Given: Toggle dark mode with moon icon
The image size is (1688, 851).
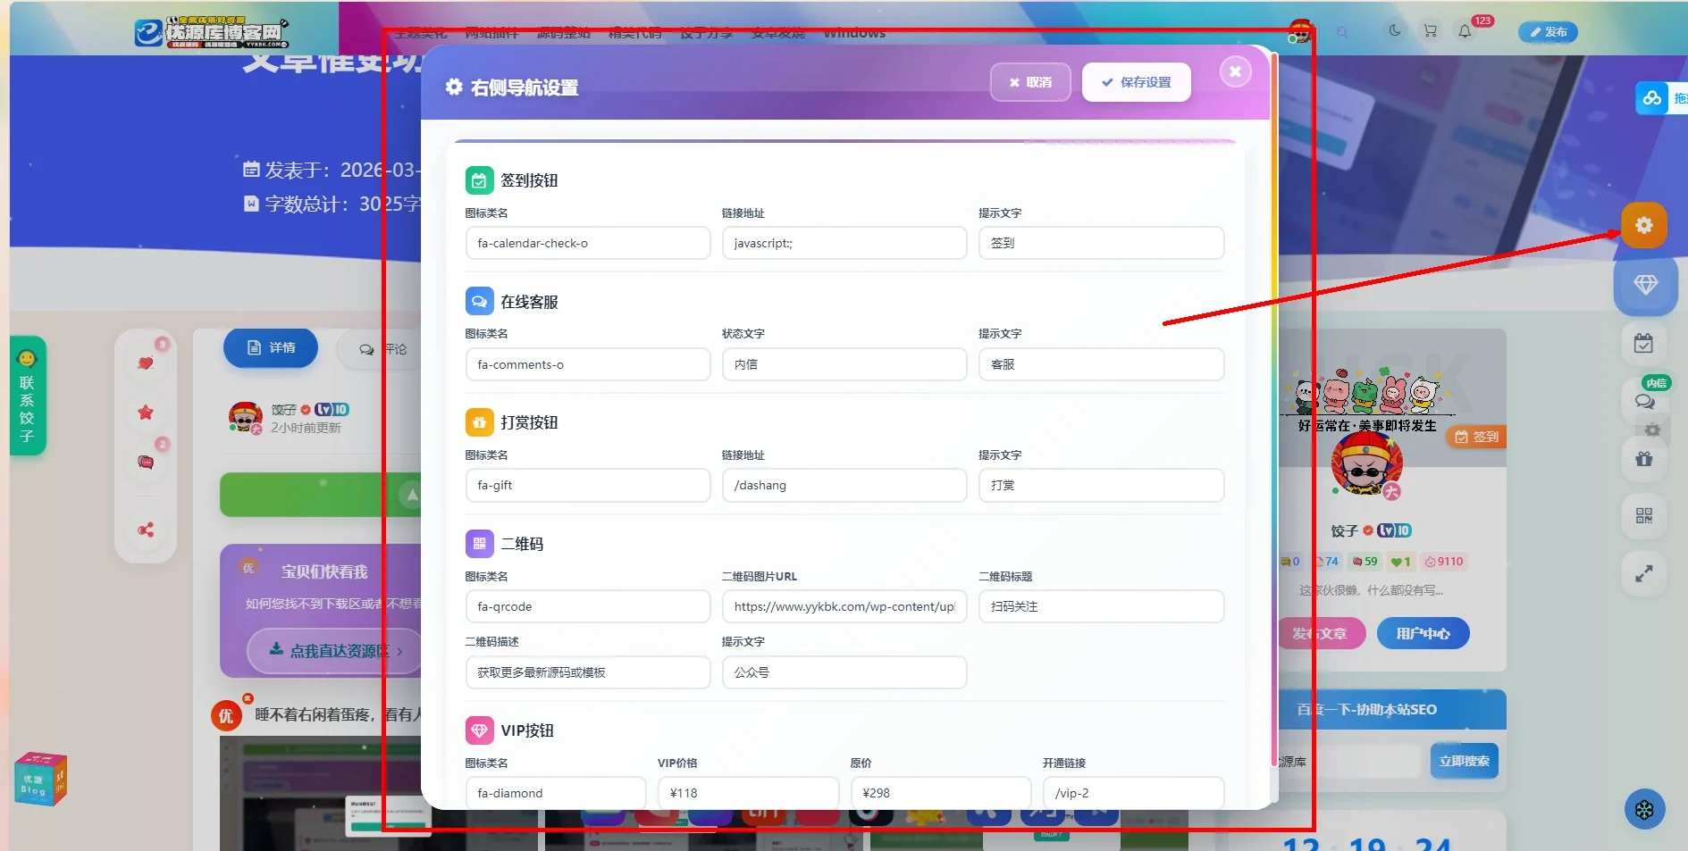Looking at the screenshot, I should click(1394, 31).
